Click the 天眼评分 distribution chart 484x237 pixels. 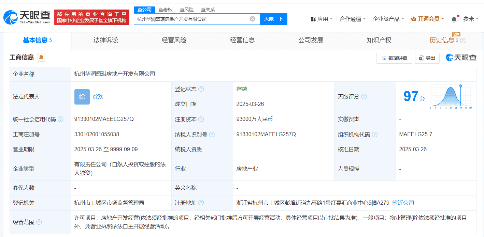[x=451, y=96]
